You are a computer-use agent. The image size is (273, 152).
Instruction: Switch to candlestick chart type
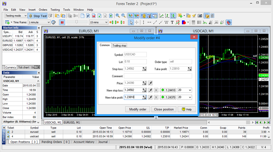pyautogui.click(x=173, y=16)
